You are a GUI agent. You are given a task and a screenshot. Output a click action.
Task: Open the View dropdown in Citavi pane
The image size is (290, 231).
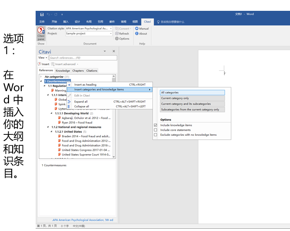(43, 58)
